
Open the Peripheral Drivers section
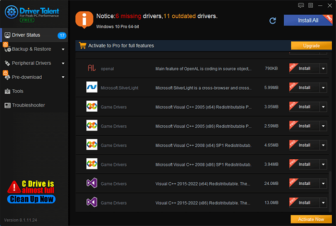tap(34, 63)
